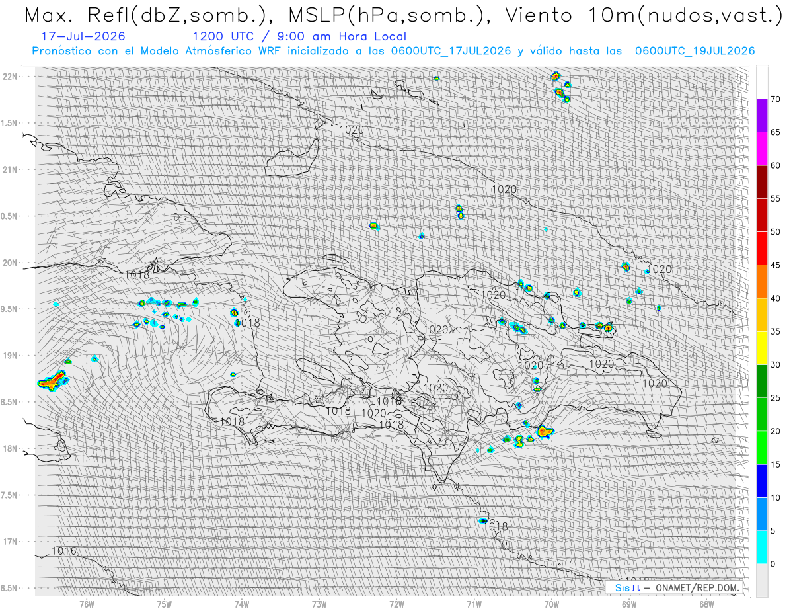Click the '1016' isobar label
The height and width of the screenshot is (613, 793).
click(64, 551)
